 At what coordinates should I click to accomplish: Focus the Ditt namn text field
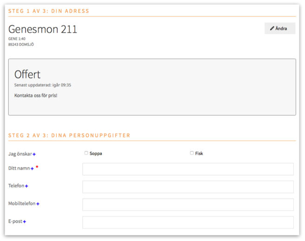coord(188,169)
